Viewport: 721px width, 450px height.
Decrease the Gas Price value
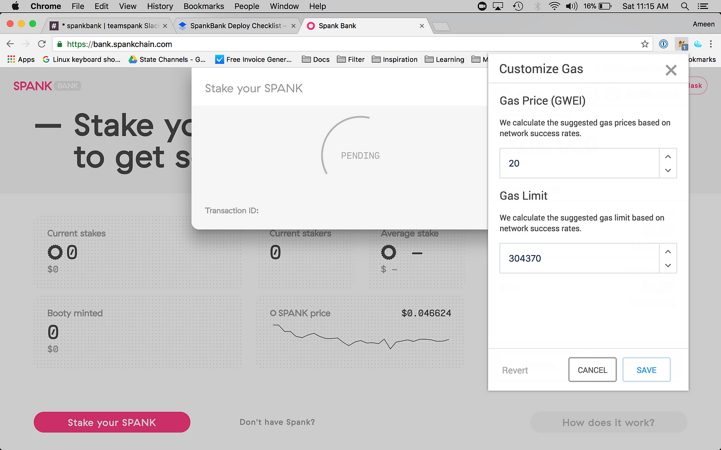coord(668,170)
